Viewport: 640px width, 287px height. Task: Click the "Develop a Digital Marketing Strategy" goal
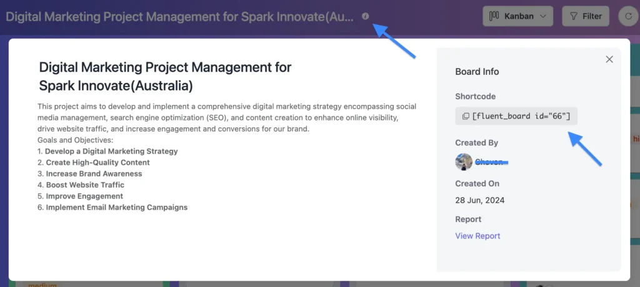tap(111, 151)
